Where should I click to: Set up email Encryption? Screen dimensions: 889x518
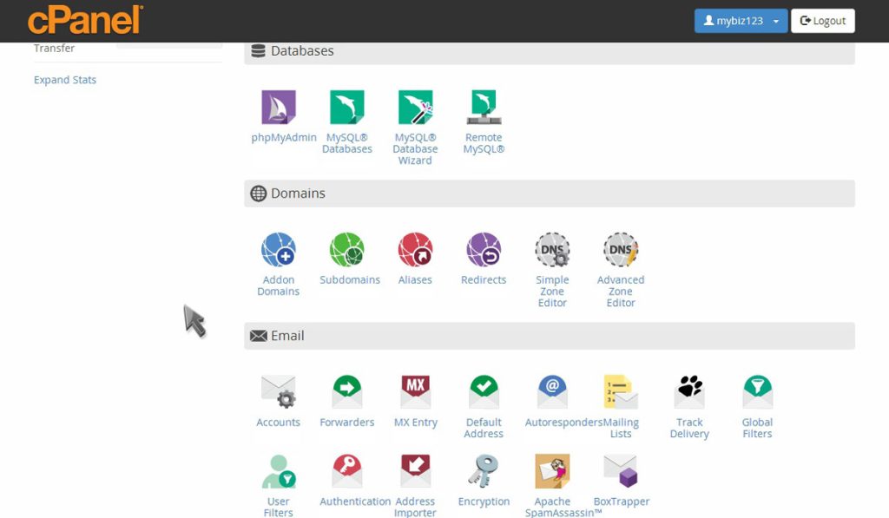click(x=483, y=477)
